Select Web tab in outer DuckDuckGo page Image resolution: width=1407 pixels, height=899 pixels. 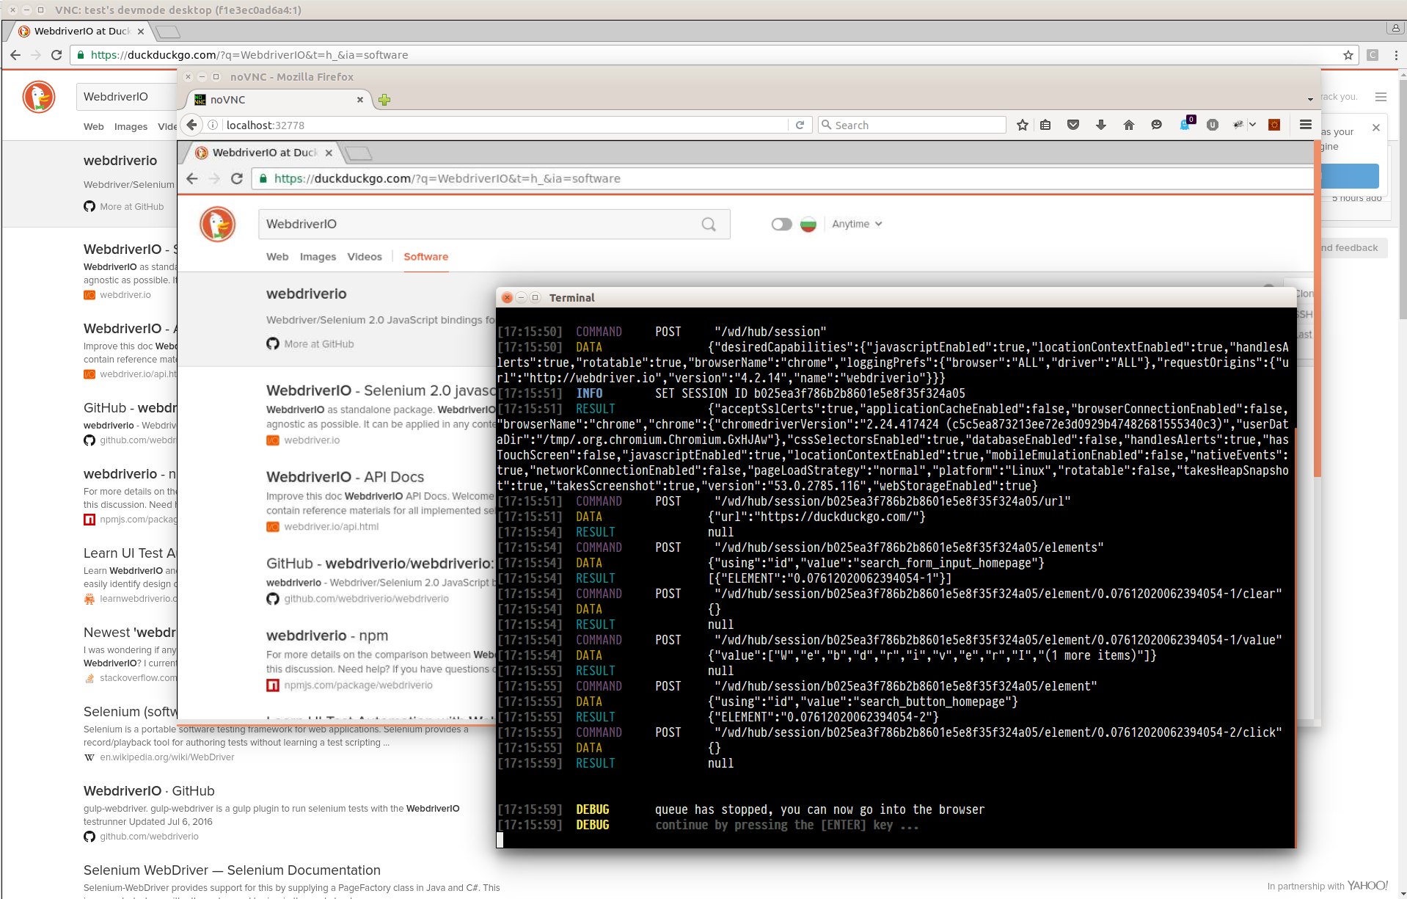[94, 127]
